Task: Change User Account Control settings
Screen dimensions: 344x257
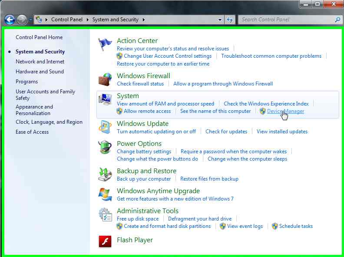Action: pyautogui.click(x=168, y=56)
